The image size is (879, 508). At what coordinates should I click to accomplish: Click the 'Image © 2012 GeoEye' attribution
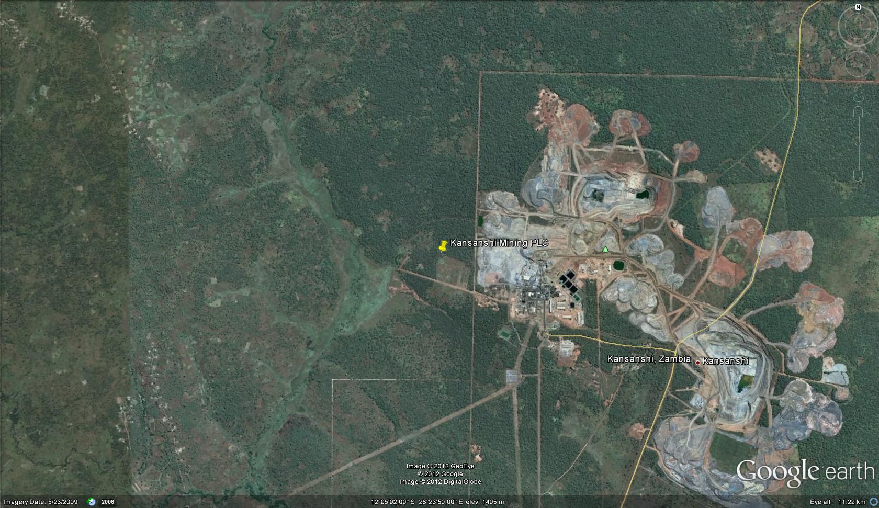(441, 466)
